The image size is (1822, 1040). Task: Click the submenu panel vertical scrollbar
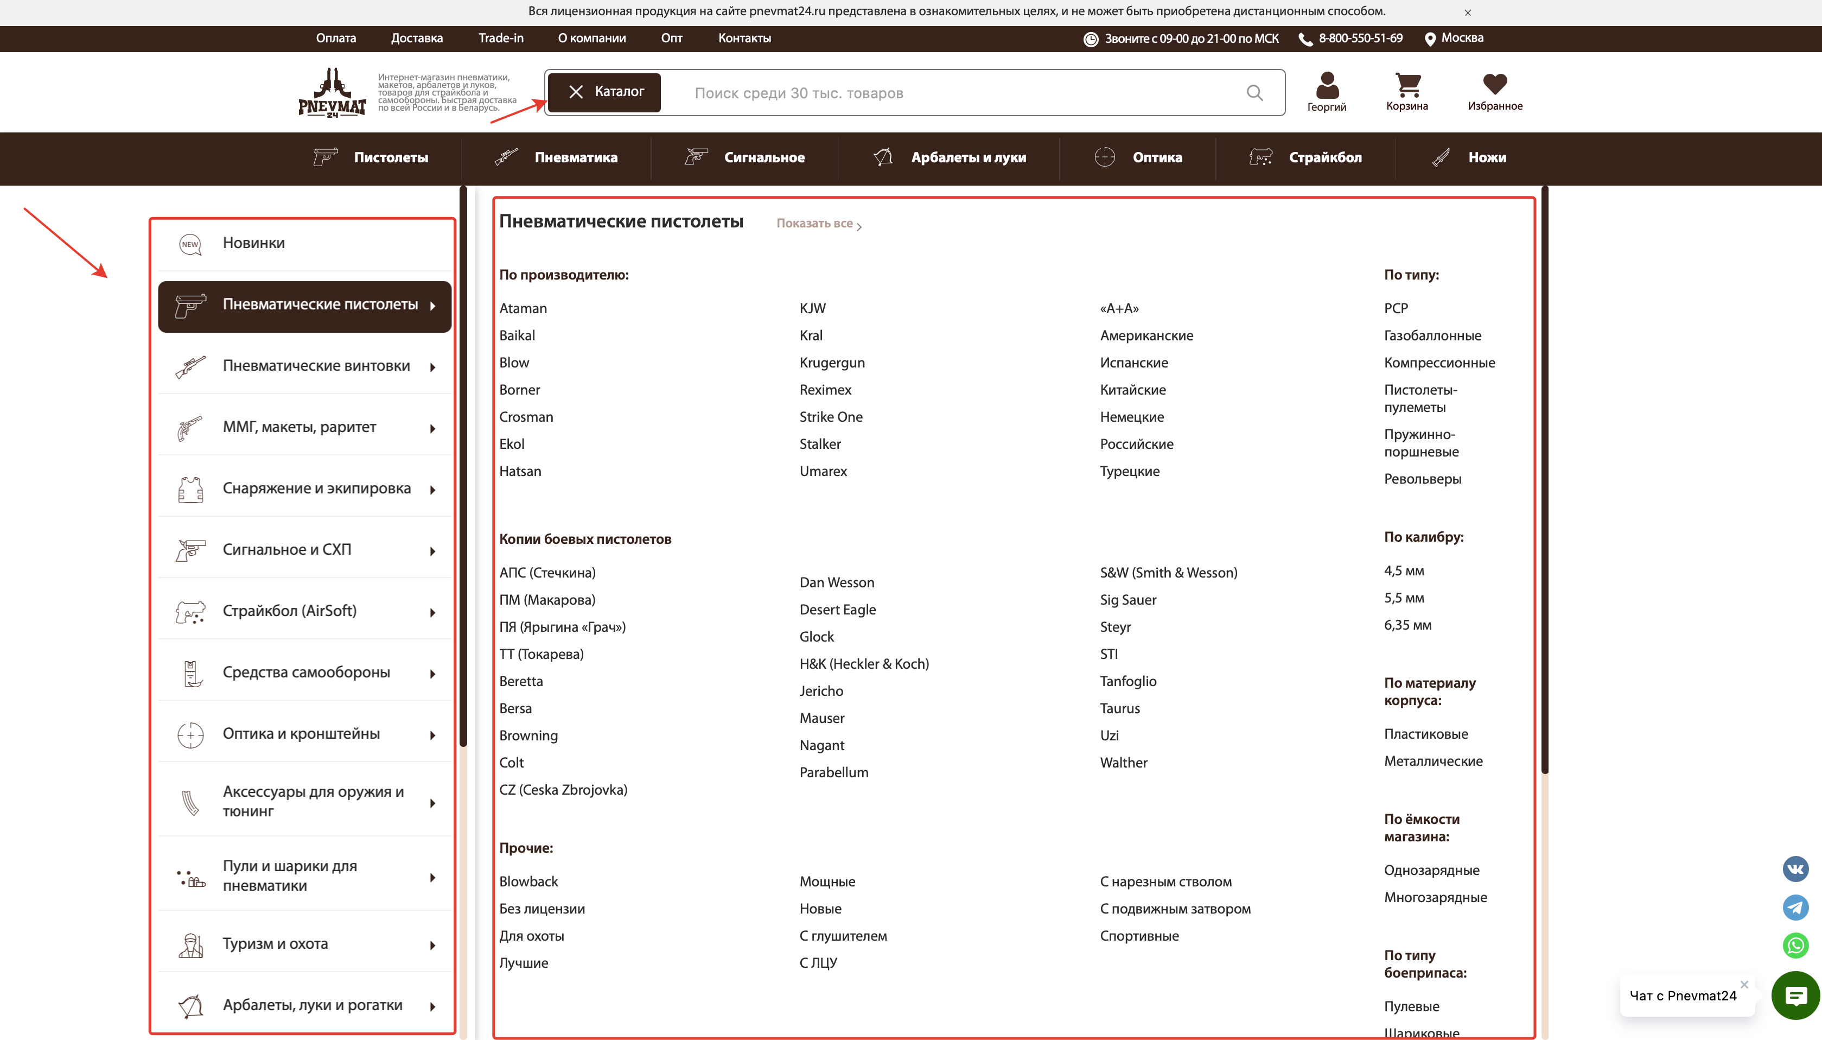1544,480
